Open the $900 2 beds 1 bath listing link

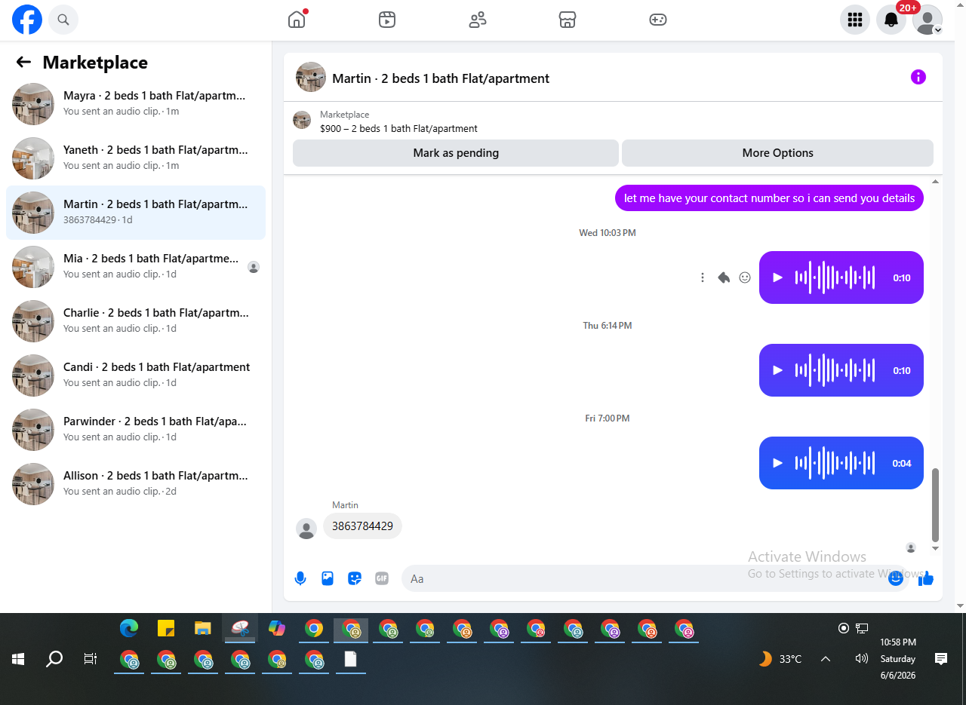point(398,128)
